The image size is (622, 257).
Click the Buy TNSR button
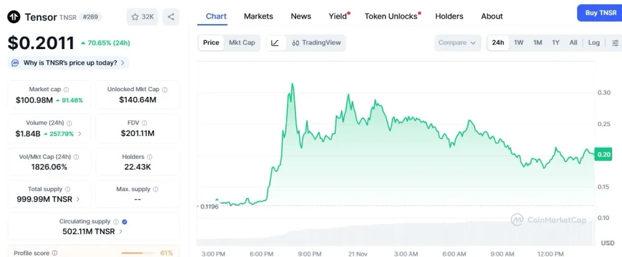click(599, 12)
